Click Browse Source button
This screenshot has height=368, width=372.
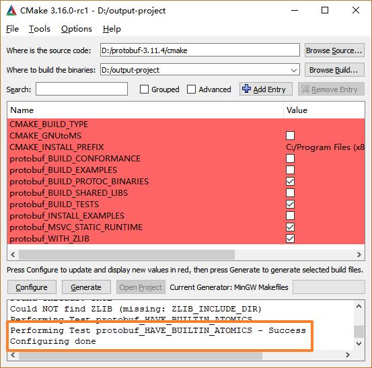334,50
